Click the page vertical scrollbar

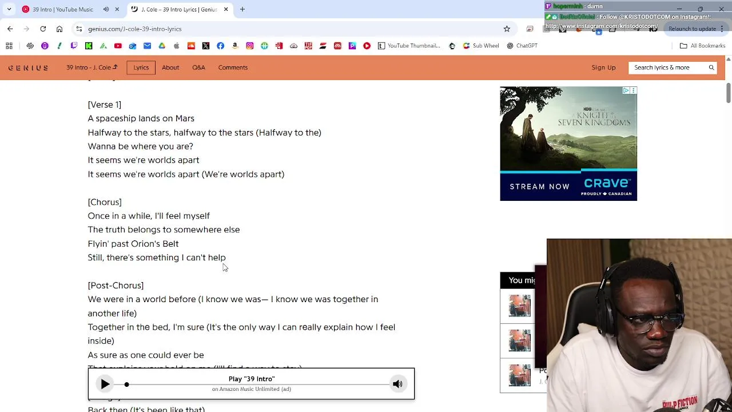[728, 93]
